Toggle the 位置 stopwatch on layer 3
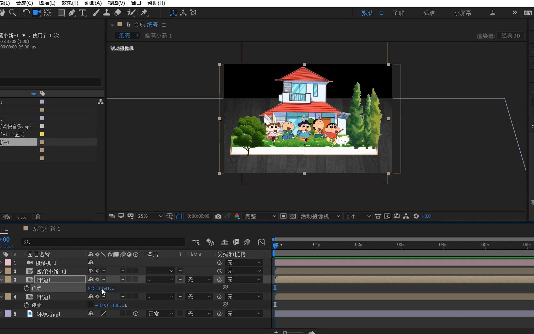This screenshot has width=534, height=334. point(27,288)
